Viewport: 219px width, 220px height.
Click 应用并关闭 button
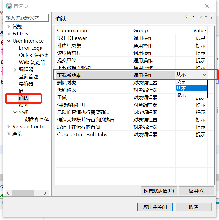coord(155,207)
